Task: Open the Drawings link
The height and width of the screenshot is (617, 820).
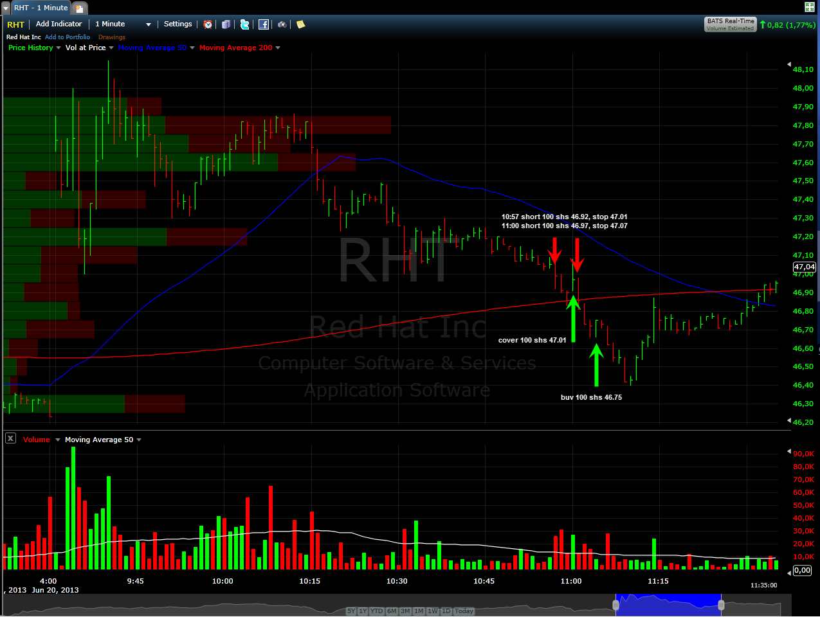Action: 112,37
